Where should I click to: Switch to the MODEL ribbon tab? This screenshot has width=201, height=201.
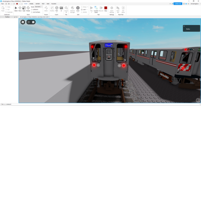31,4
